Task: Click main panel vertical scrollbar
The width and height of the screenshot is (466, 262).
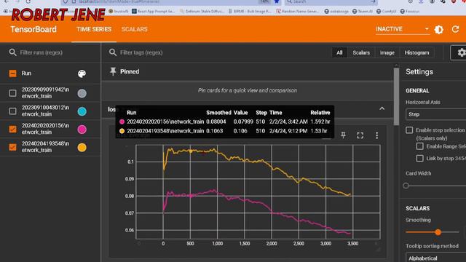Action: (396, 97)
